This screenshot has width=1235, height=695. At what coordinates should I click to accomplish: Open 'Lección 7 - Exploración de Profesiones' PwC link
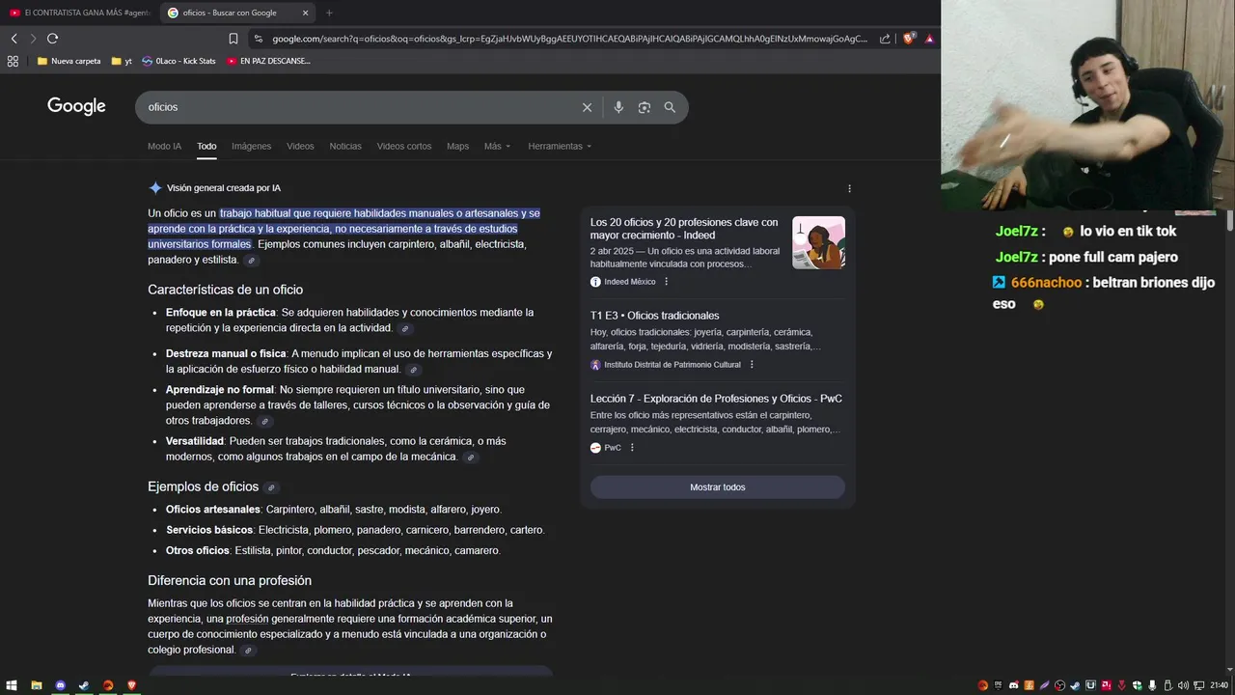click(x=716, y=399)
